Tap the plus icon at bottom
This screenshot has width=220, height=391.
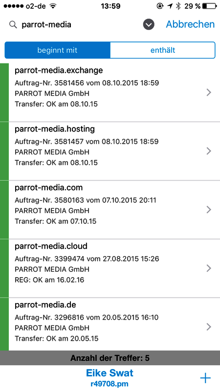205,378
